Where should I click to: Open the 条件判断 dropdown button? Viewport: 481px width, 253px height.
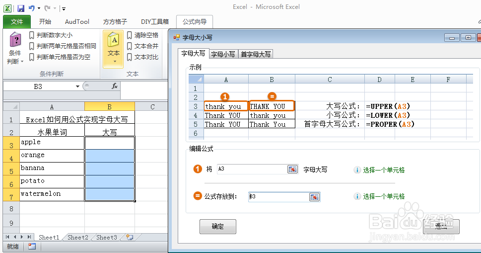point(15,48)
